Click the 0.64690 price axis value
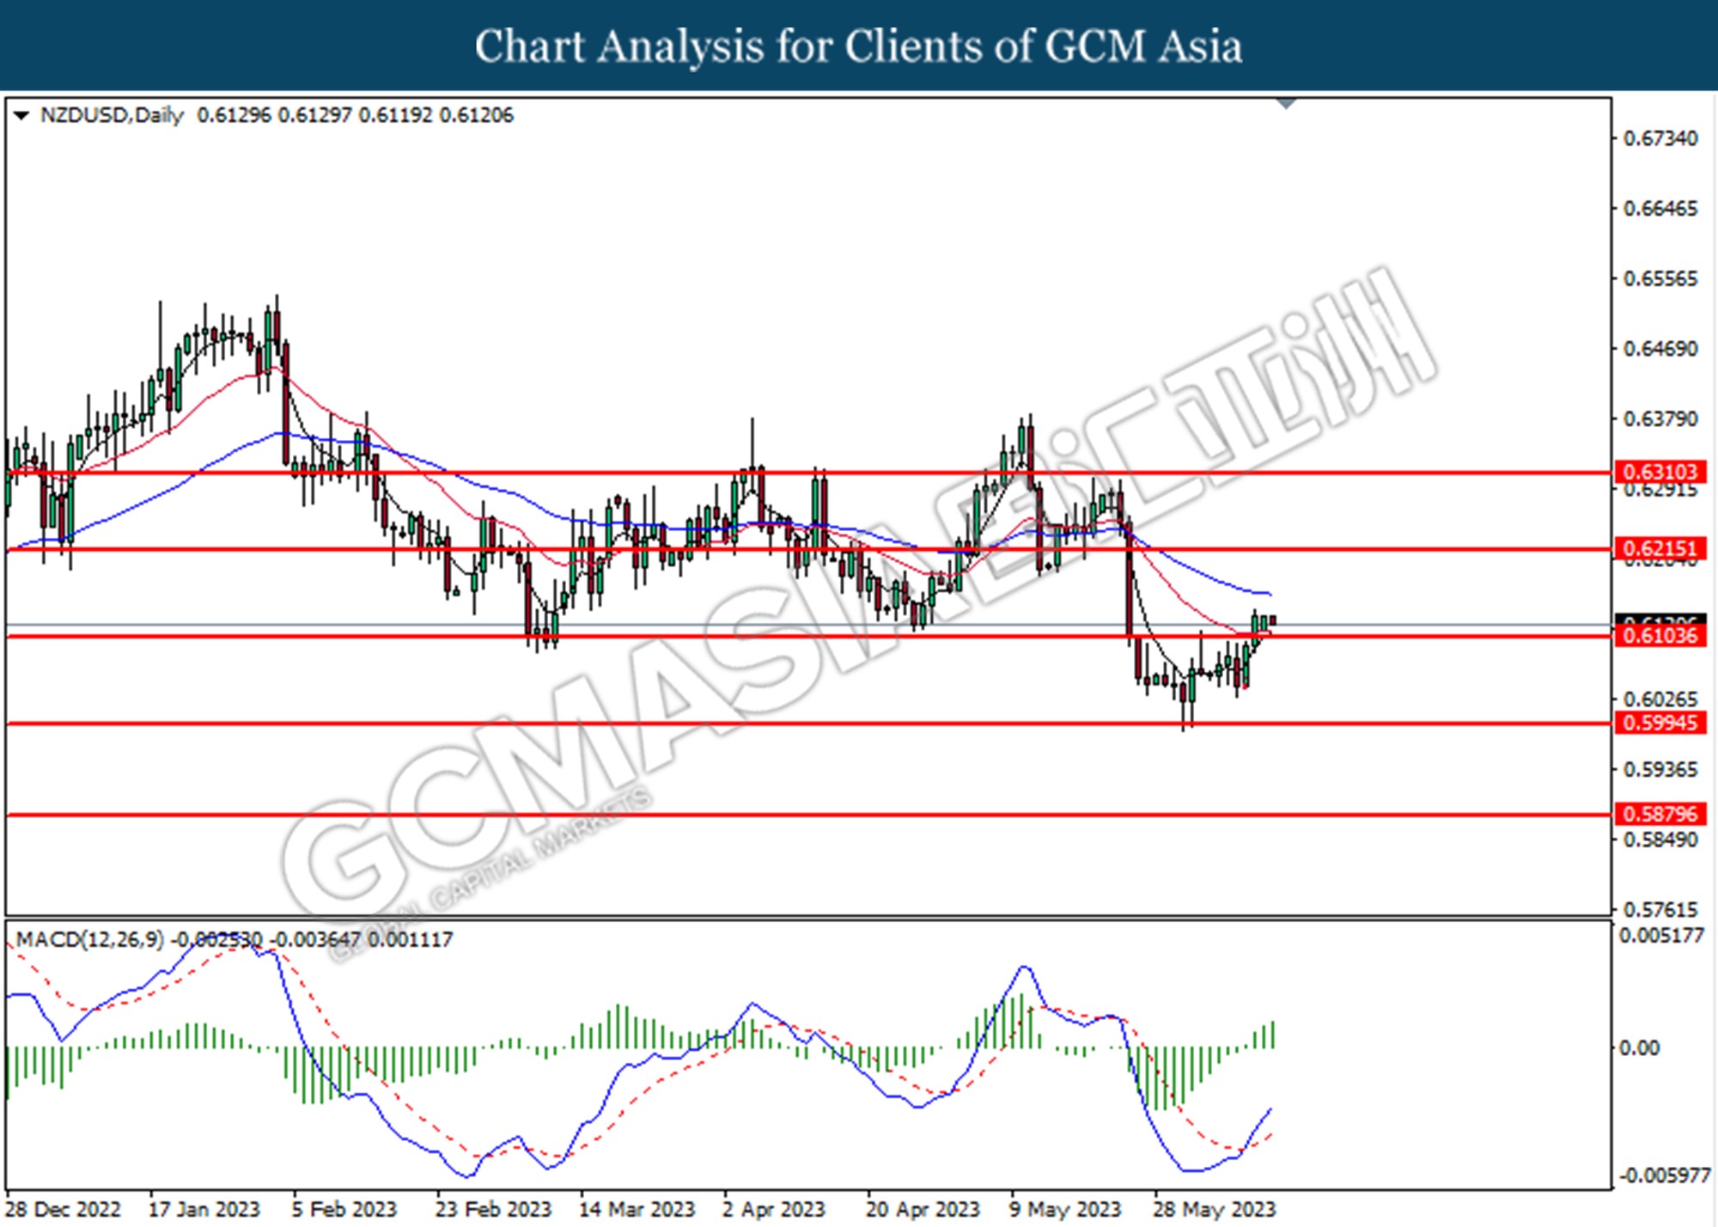1718x1227 pixels. (x=1660, y=349)
